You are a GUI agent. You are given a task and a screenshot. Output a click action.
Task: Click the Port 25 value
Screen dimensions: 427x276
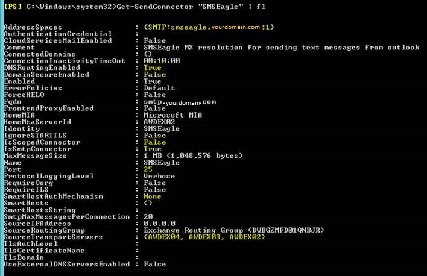click(148, 169)
